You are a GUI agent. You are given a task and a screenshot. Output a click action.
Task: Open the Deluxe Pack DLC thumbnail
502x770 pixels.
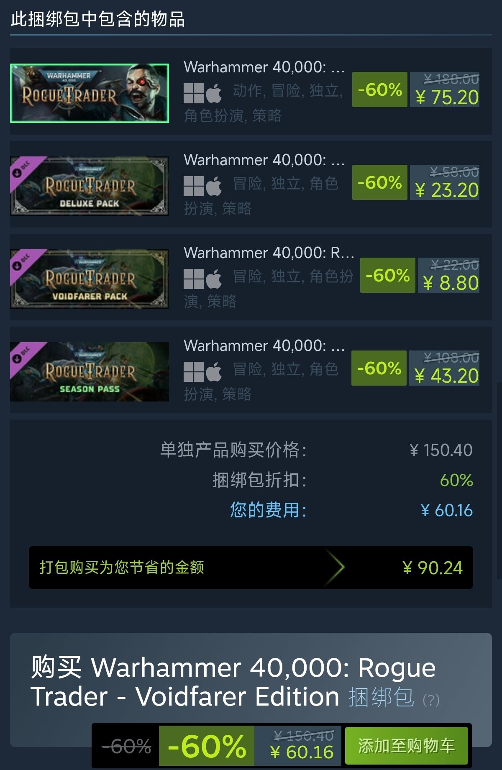point(90,186)
